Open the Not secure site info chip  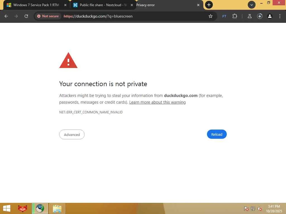[x=48, y=16]
